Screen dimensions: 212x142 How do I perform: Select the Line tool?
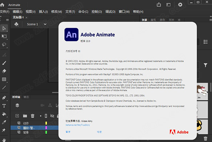(4, 88)
